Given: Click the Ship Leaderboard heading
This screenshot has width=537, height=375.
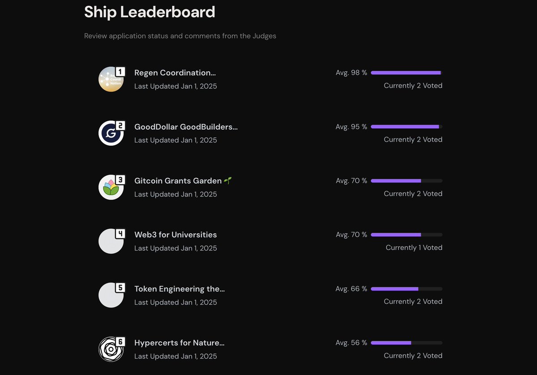Looking at the screenshot, I should 149,12.
